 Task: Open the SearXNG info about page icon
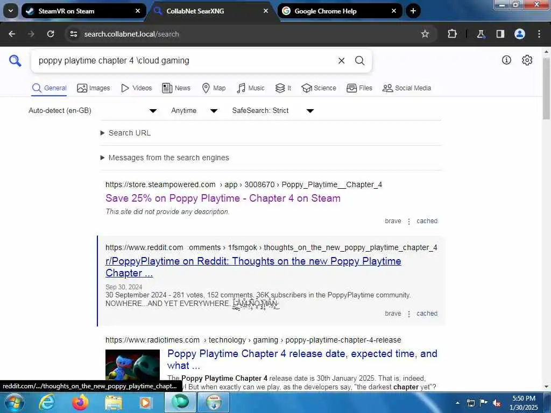point(506,60)
